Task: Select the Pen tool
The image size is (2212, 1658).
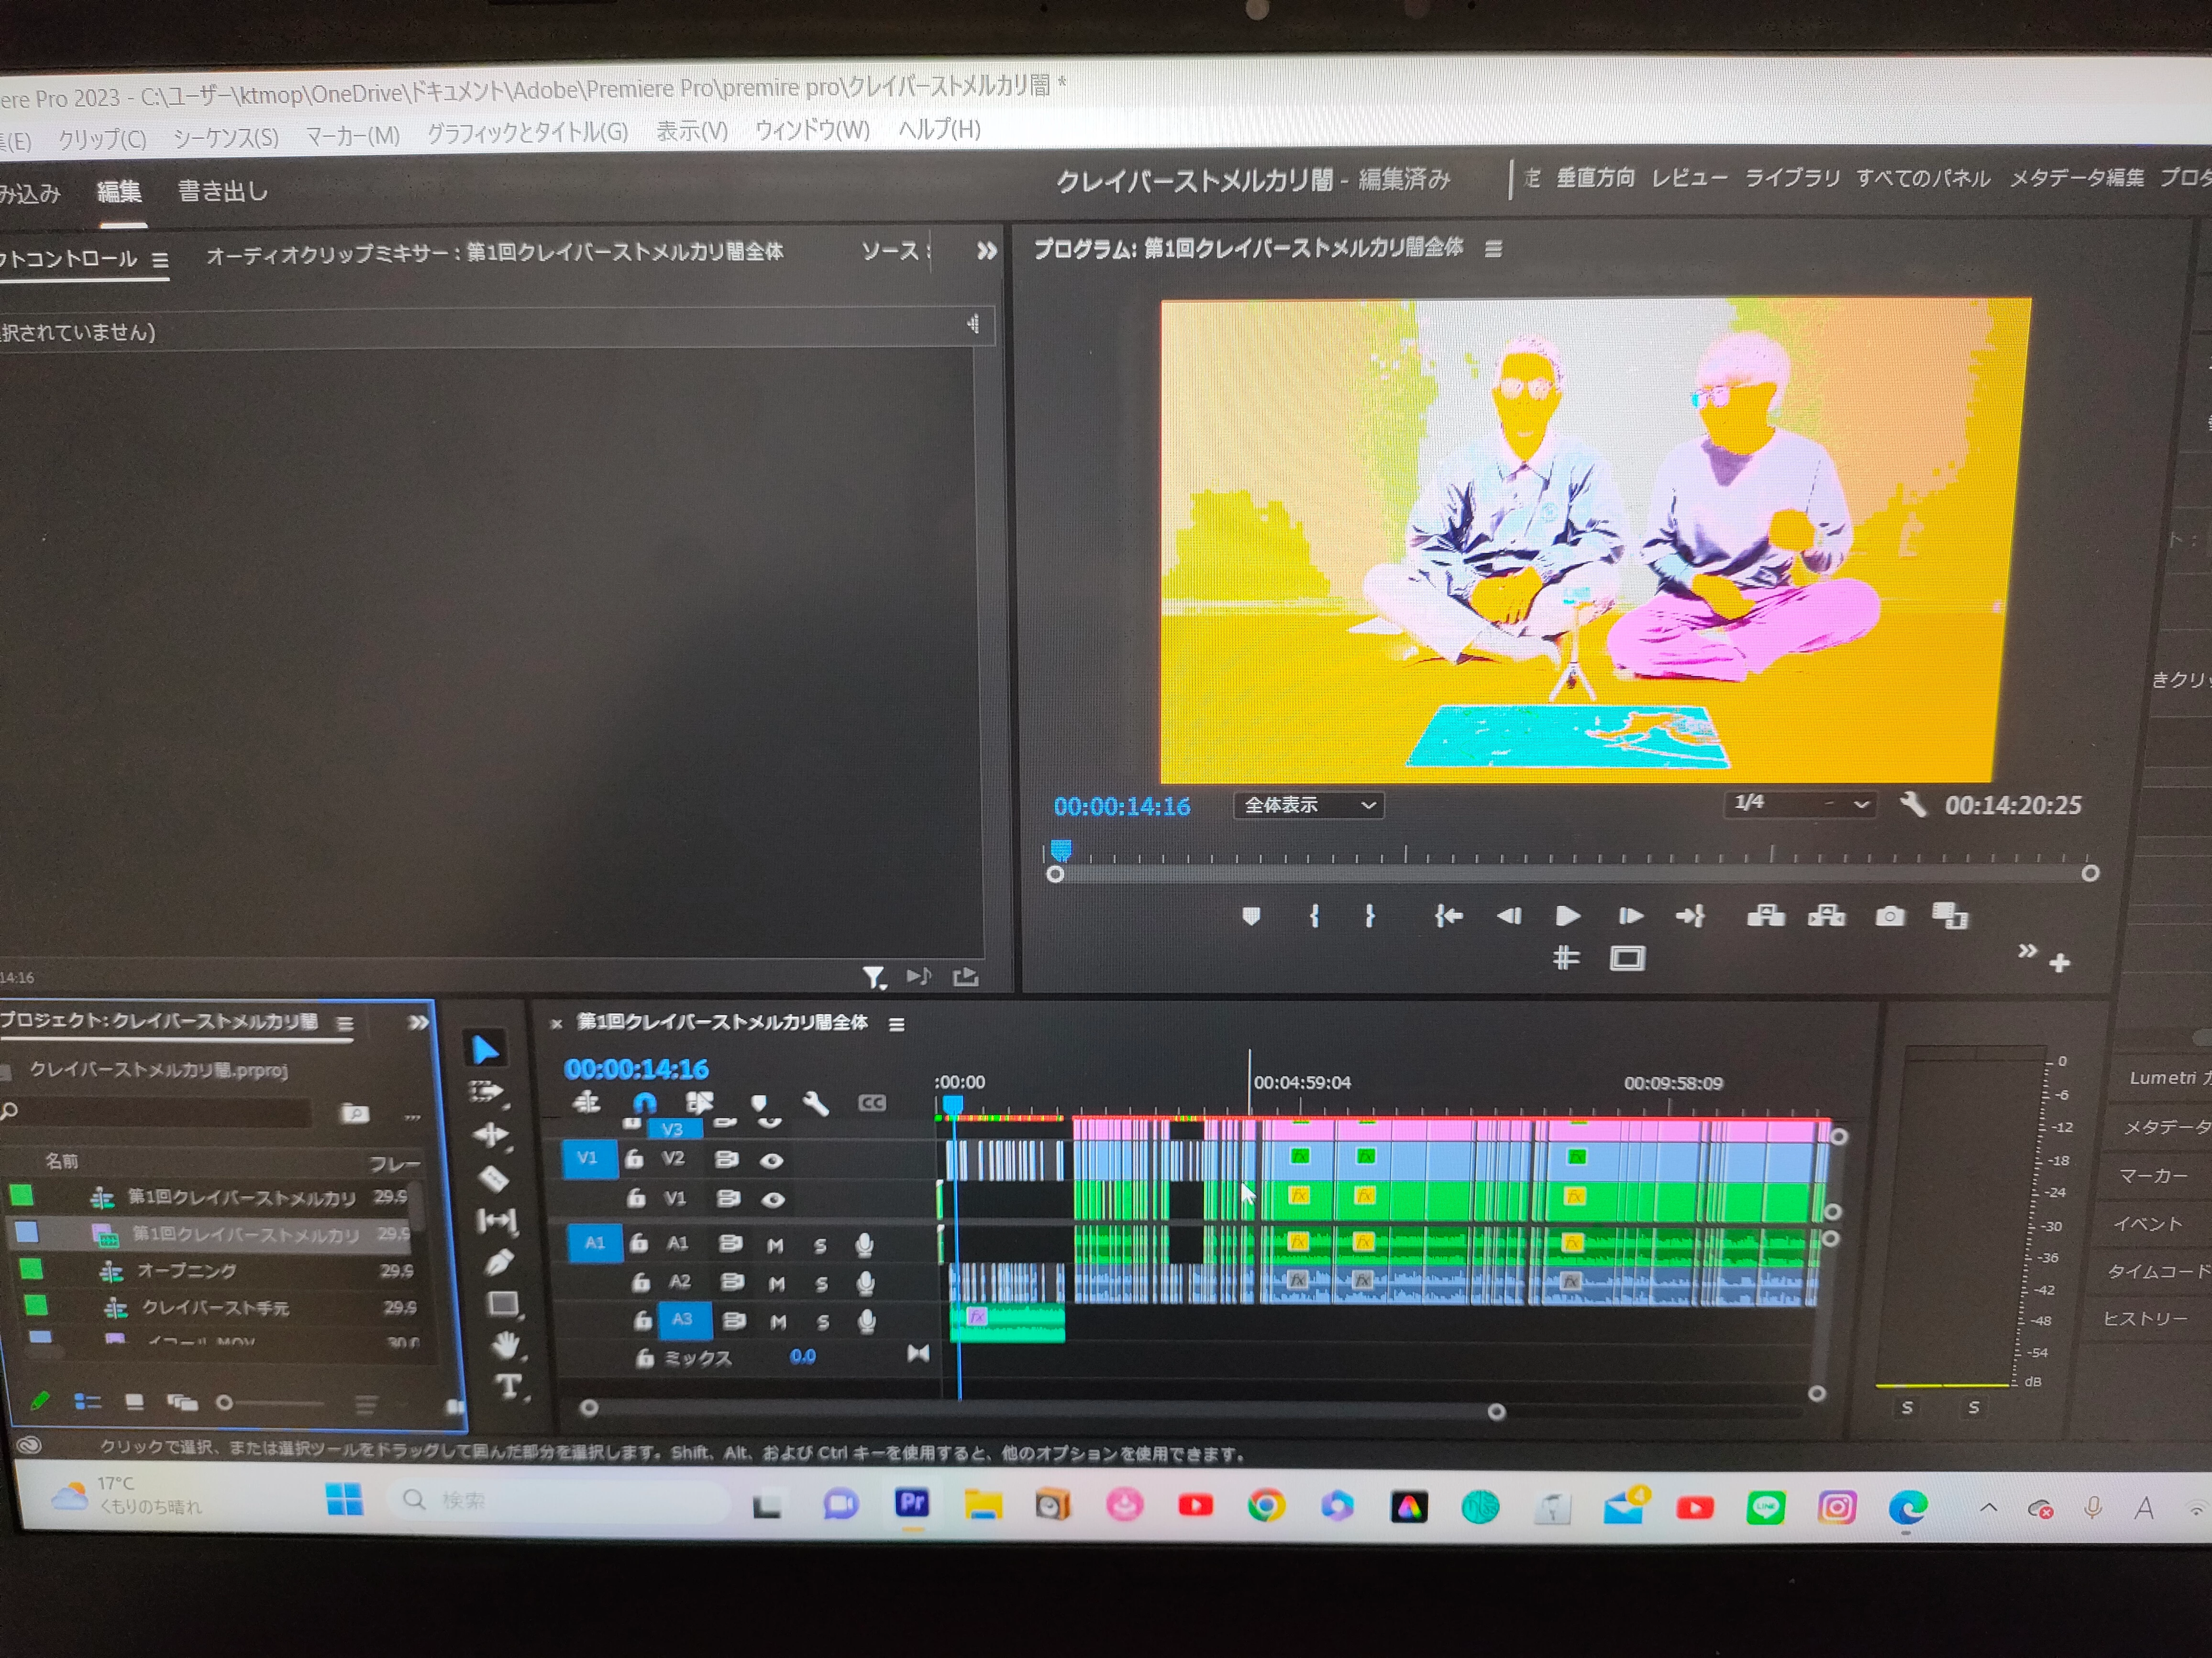Action: [499, 1263]
